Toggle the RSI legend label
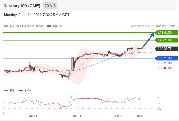The image size is (179, 121). tap(12, 91)
